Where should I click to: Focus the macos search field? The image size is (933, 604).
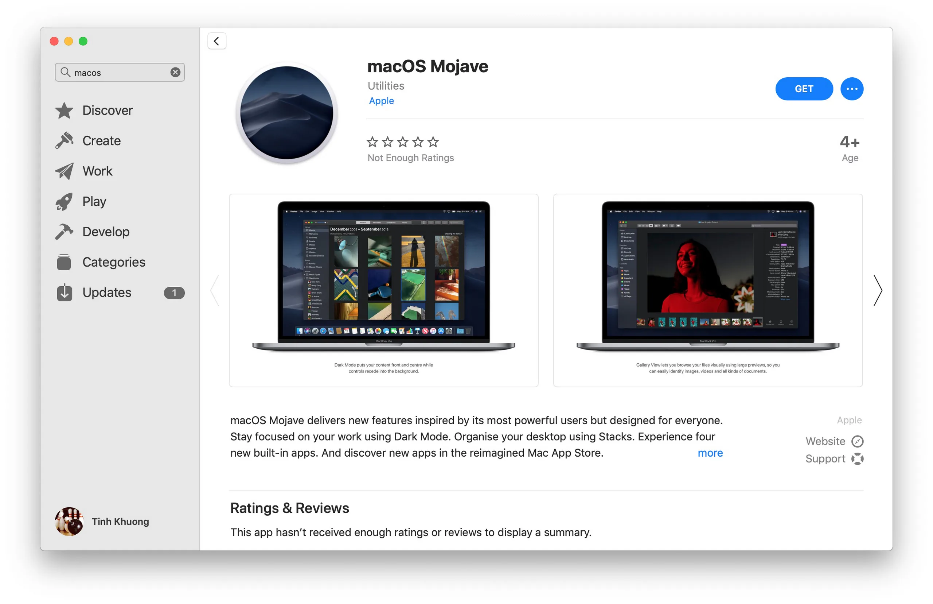(120, 72)
